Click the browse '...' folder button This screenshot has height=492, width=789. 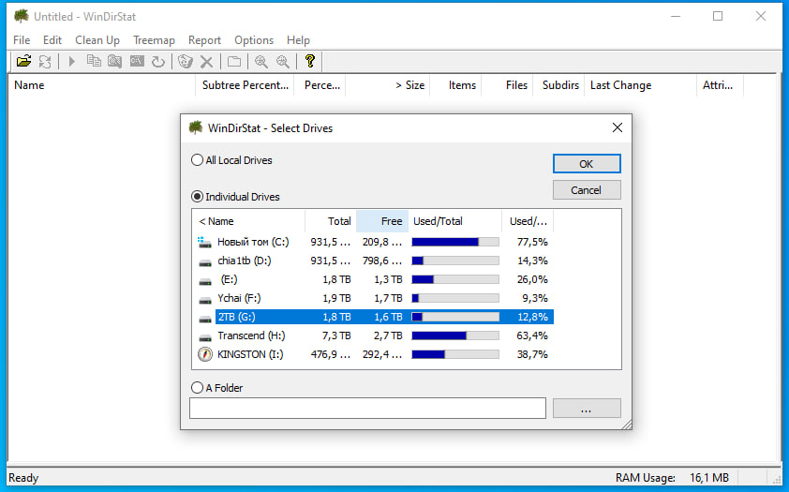click(x=587, y=409)
